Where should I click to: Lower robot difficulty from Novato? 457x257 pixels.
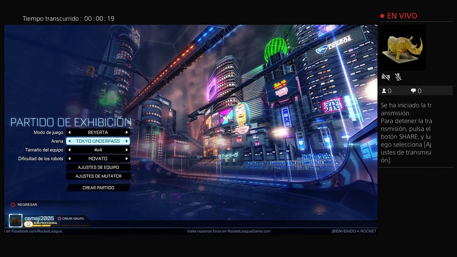(x=69, y=158)
